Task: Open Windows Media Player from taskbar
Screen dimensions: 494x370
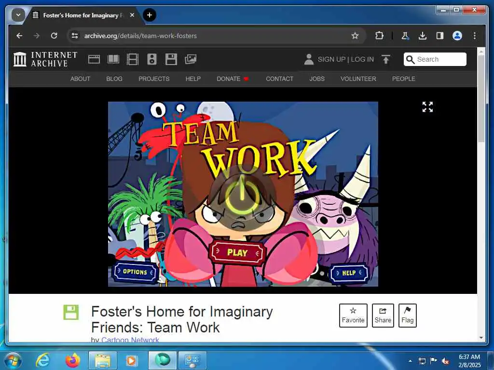Action: tap(131, 360)
